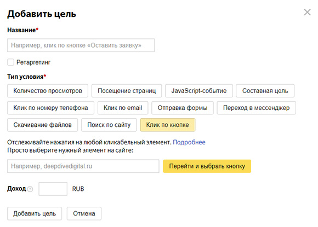Image resolution: width=318 pixels, height=227 pixels.
Task: Select Посещение страниц condition type
Action: [x=127, y=91]
